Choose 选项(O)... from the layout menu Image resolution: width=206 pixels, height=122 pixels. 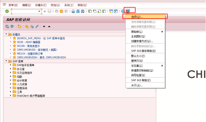(145, 17)
